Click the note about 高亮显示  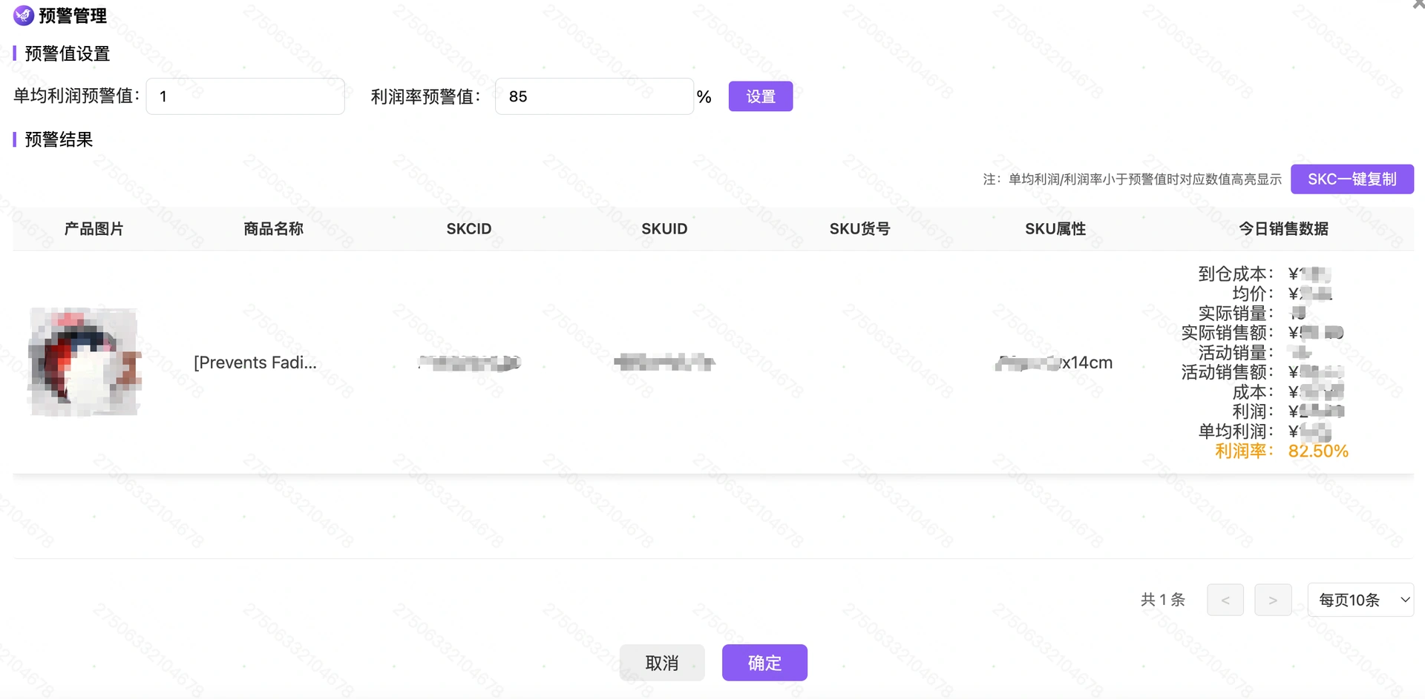(x=1133, y=179)
